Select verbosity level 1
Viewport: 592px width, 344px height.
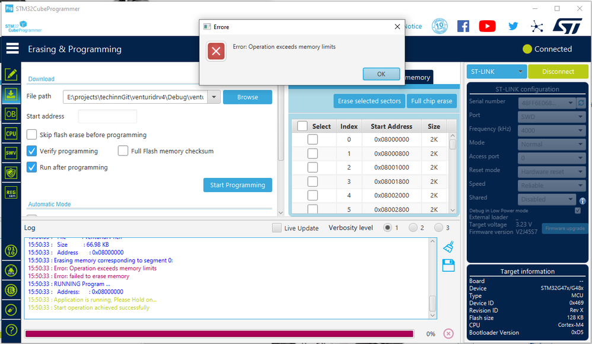tap(387, 227)
